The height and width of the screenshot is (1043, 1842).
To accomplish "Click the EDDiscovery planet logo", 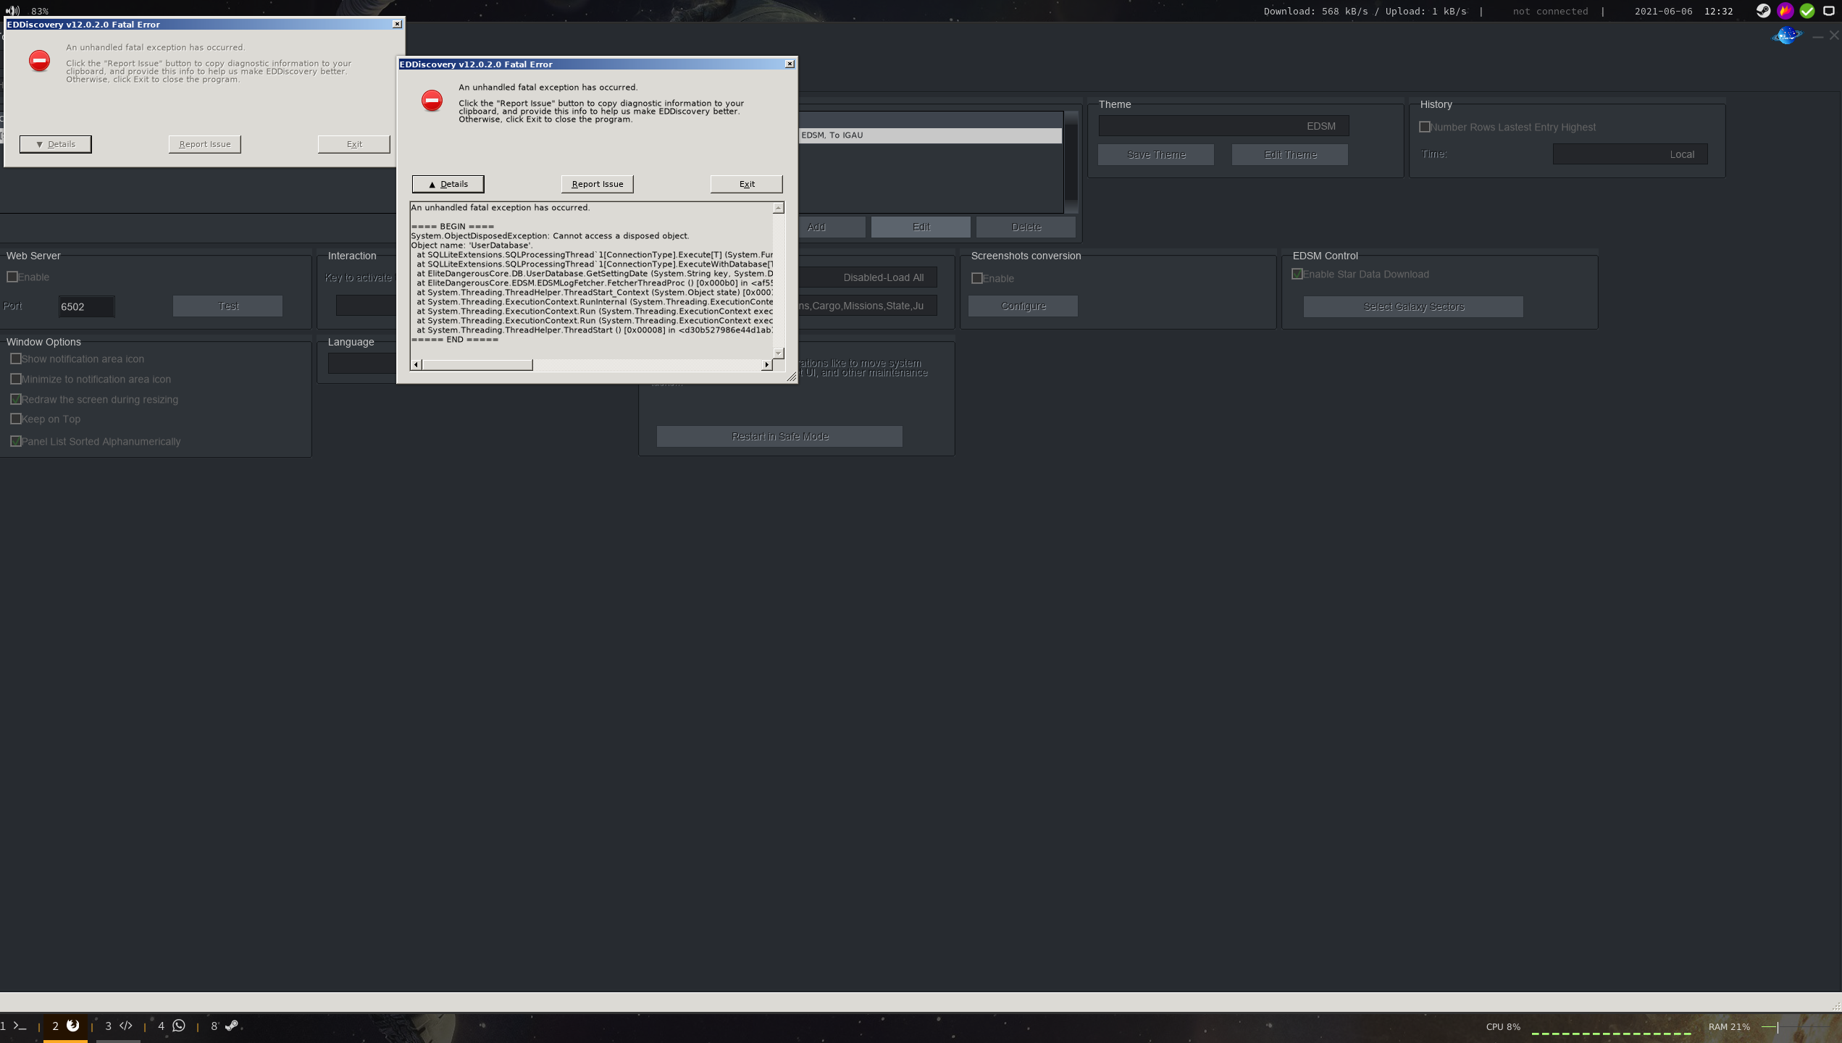I will [x=1786, y=34].
